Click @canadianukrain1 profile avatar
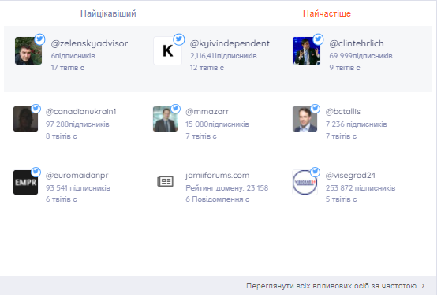The height and width of the screenshot is (297, 441). click(x=25, y=119)
